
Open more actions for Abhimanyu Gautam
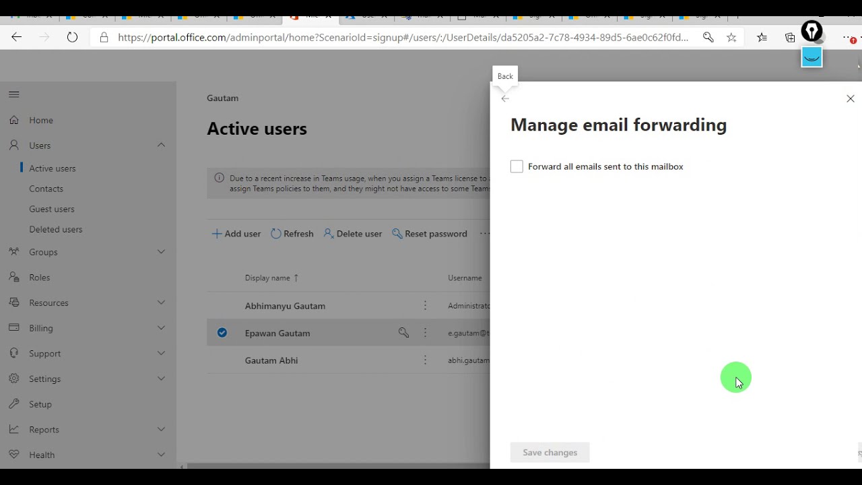click(425, 306)
